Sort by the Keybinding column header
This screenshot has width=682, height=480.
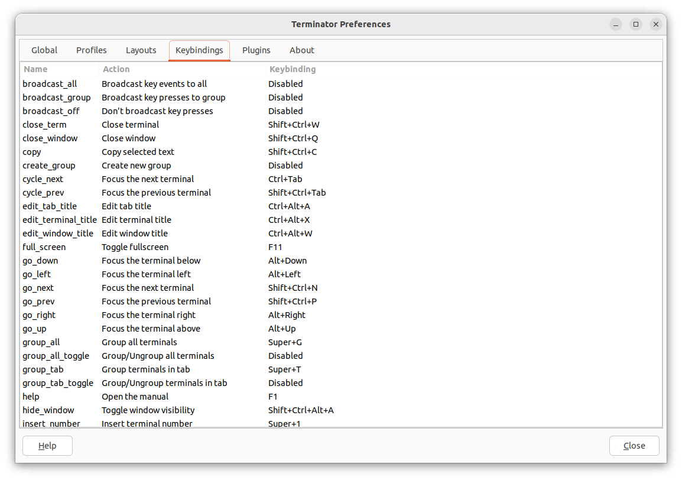click(x=293, y=69)
